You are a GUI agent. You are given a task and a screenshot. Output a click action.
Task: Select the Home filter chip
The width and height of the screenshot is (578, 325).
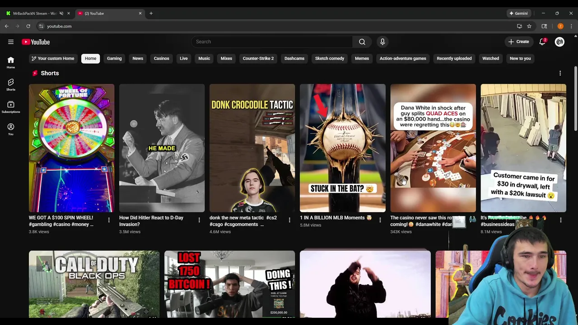pos(90,58)
